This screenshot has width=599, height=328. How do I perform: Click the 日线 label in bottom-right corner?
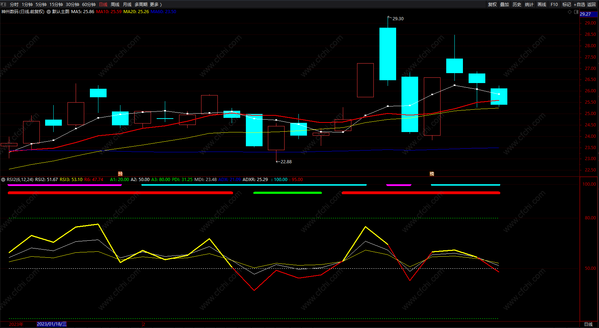tap(589, 324)
